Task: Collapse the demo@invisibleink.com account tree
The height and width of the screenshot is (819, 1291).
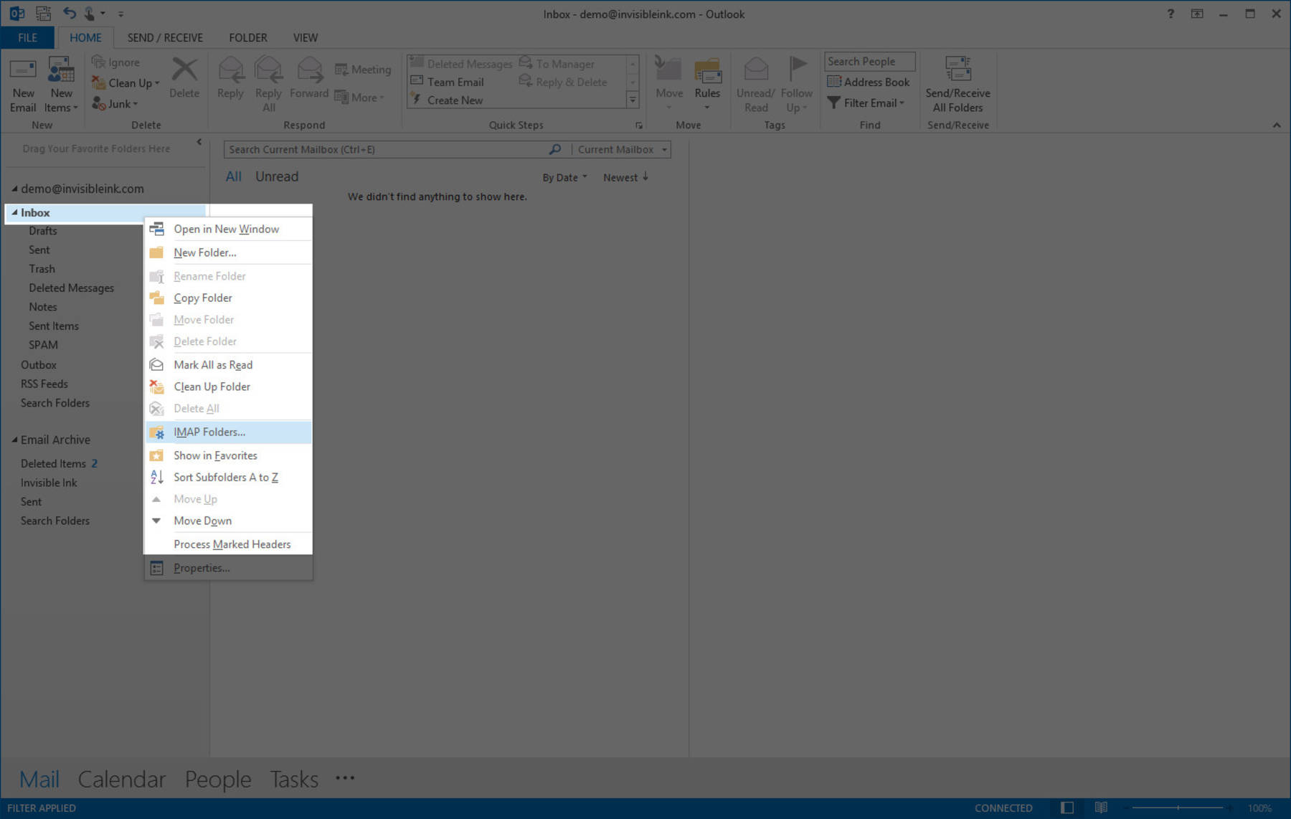Action: [x=14, y=189]
